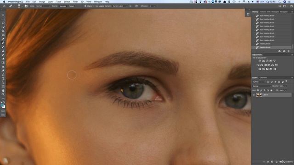Viewport: 294px width, 165px height.
Task: Select the Move tool
Action: click(3, 15)
